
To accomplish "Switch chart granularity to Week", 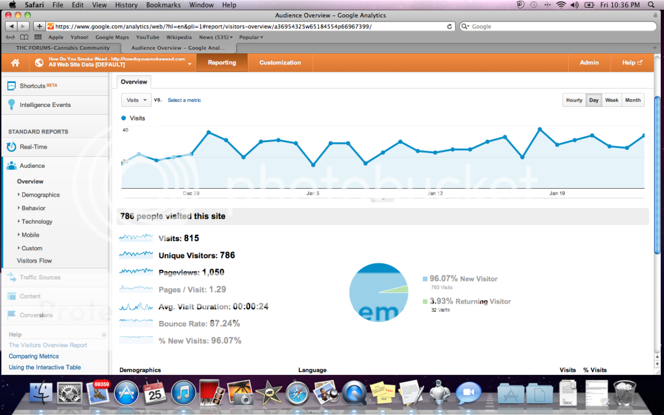I will pos(611,101).
